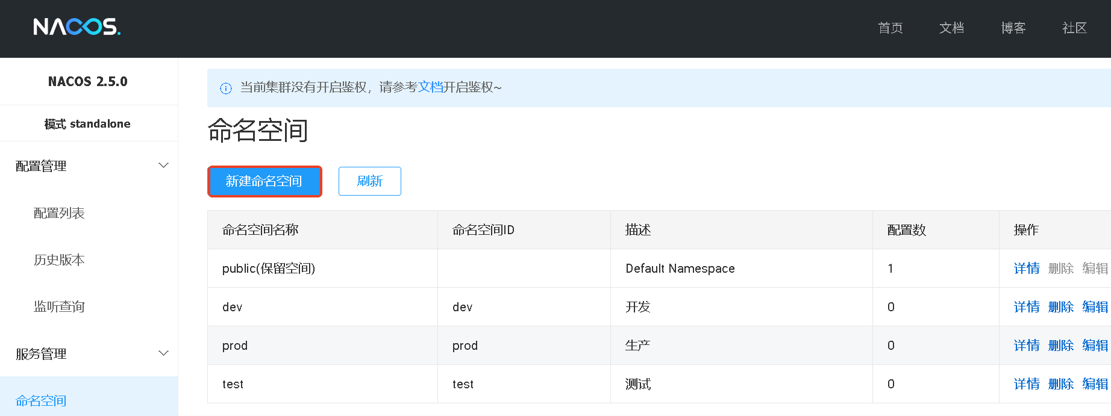
Task: Open 监听查询 in the sidebar
Action: click(59, 307)
